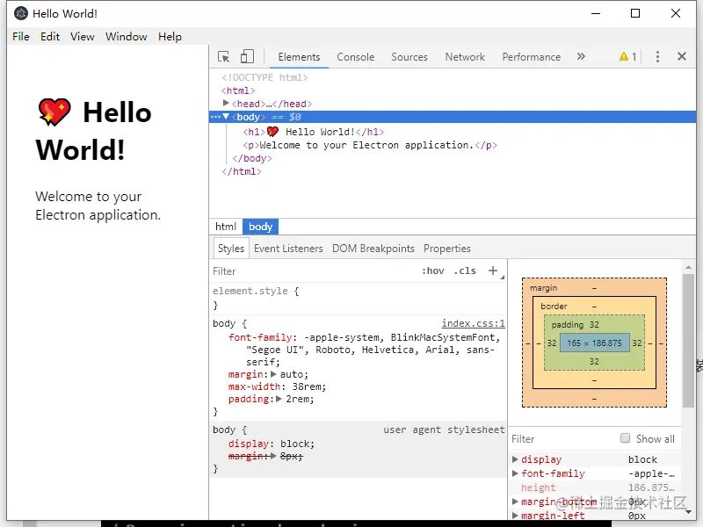Expand computed display property
This screenshot has width=703, height=527.
click(515, 458)
